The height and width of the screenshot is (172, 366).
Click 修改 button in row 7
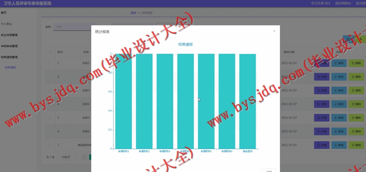(x=339, y=145)
